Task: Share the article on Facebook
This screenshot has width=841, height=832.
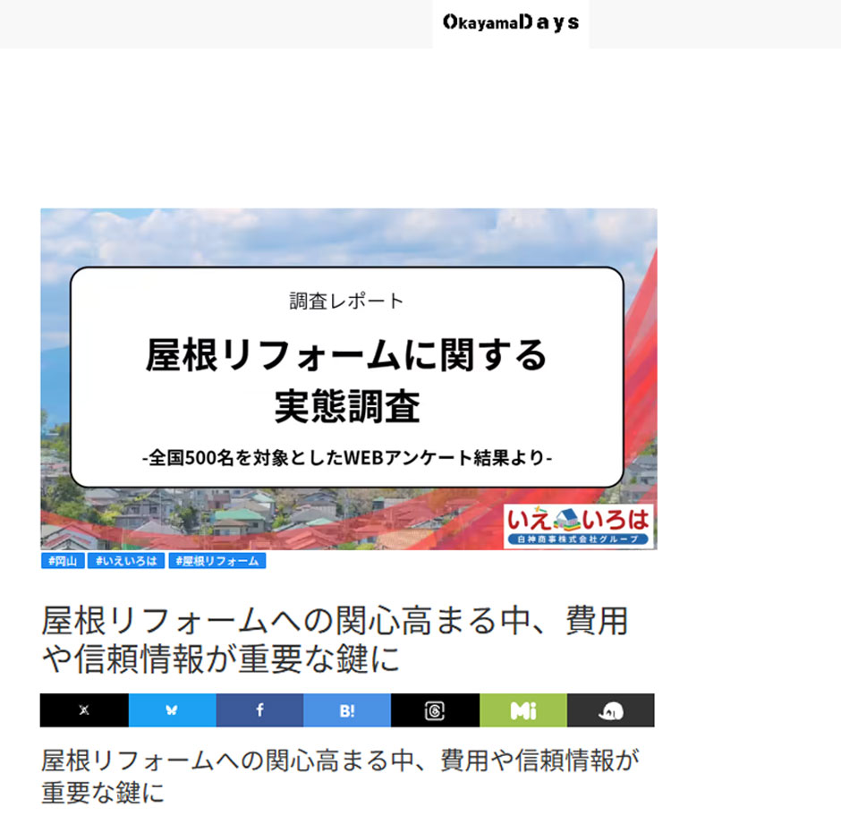Action: [x=259, y=710]
